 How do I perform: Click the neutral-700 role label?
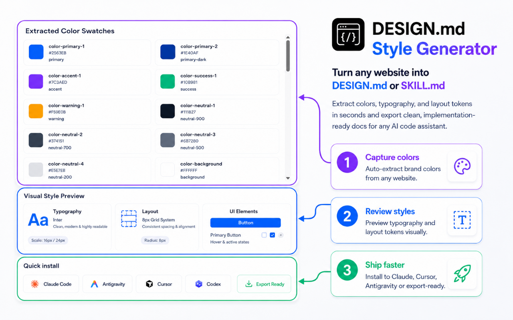(x=60, y=148)
